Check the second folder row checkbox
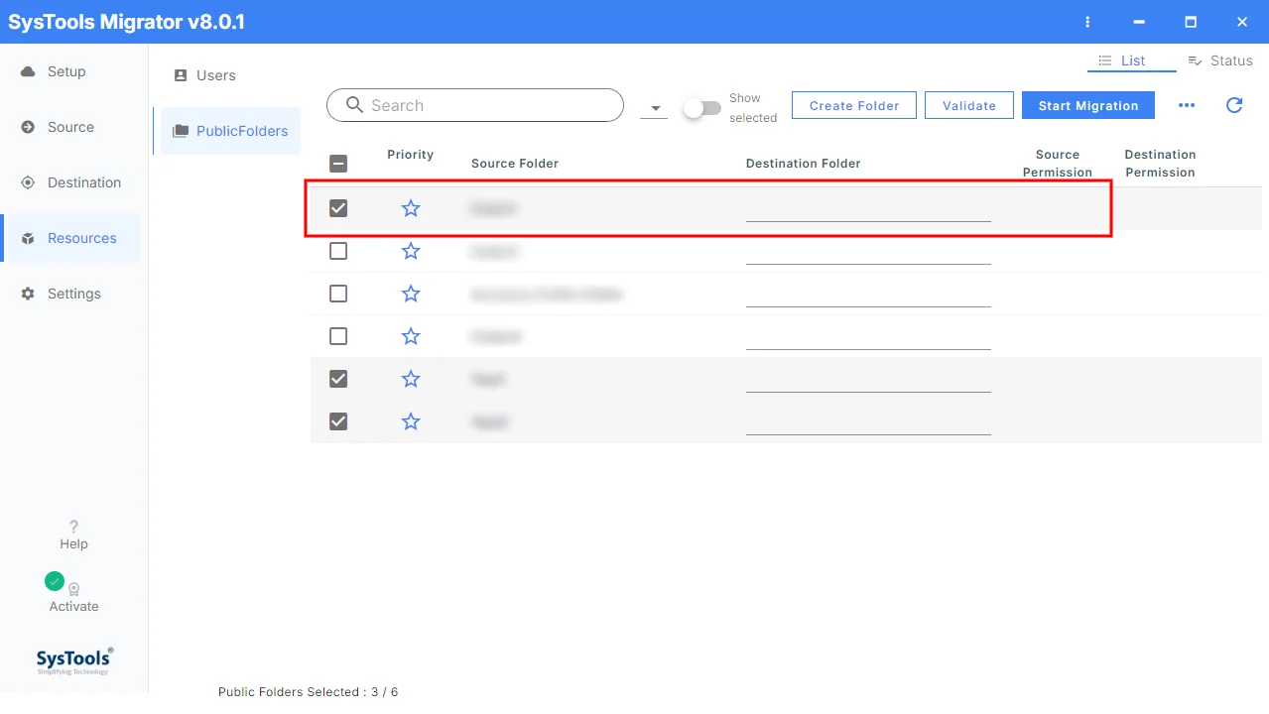The height and width of the screenshot is (714, 1269). pos(338,251)
